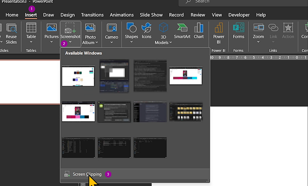Open the View tab
This screenshot has width=308, height=186.
217,15
